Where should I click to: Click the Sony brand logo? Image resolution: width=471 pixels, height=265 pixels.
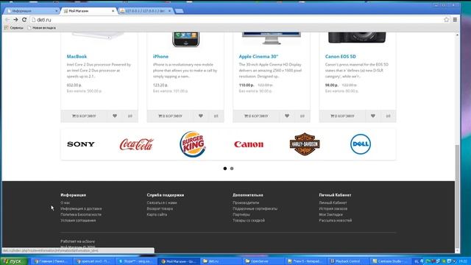coord(81,144)
